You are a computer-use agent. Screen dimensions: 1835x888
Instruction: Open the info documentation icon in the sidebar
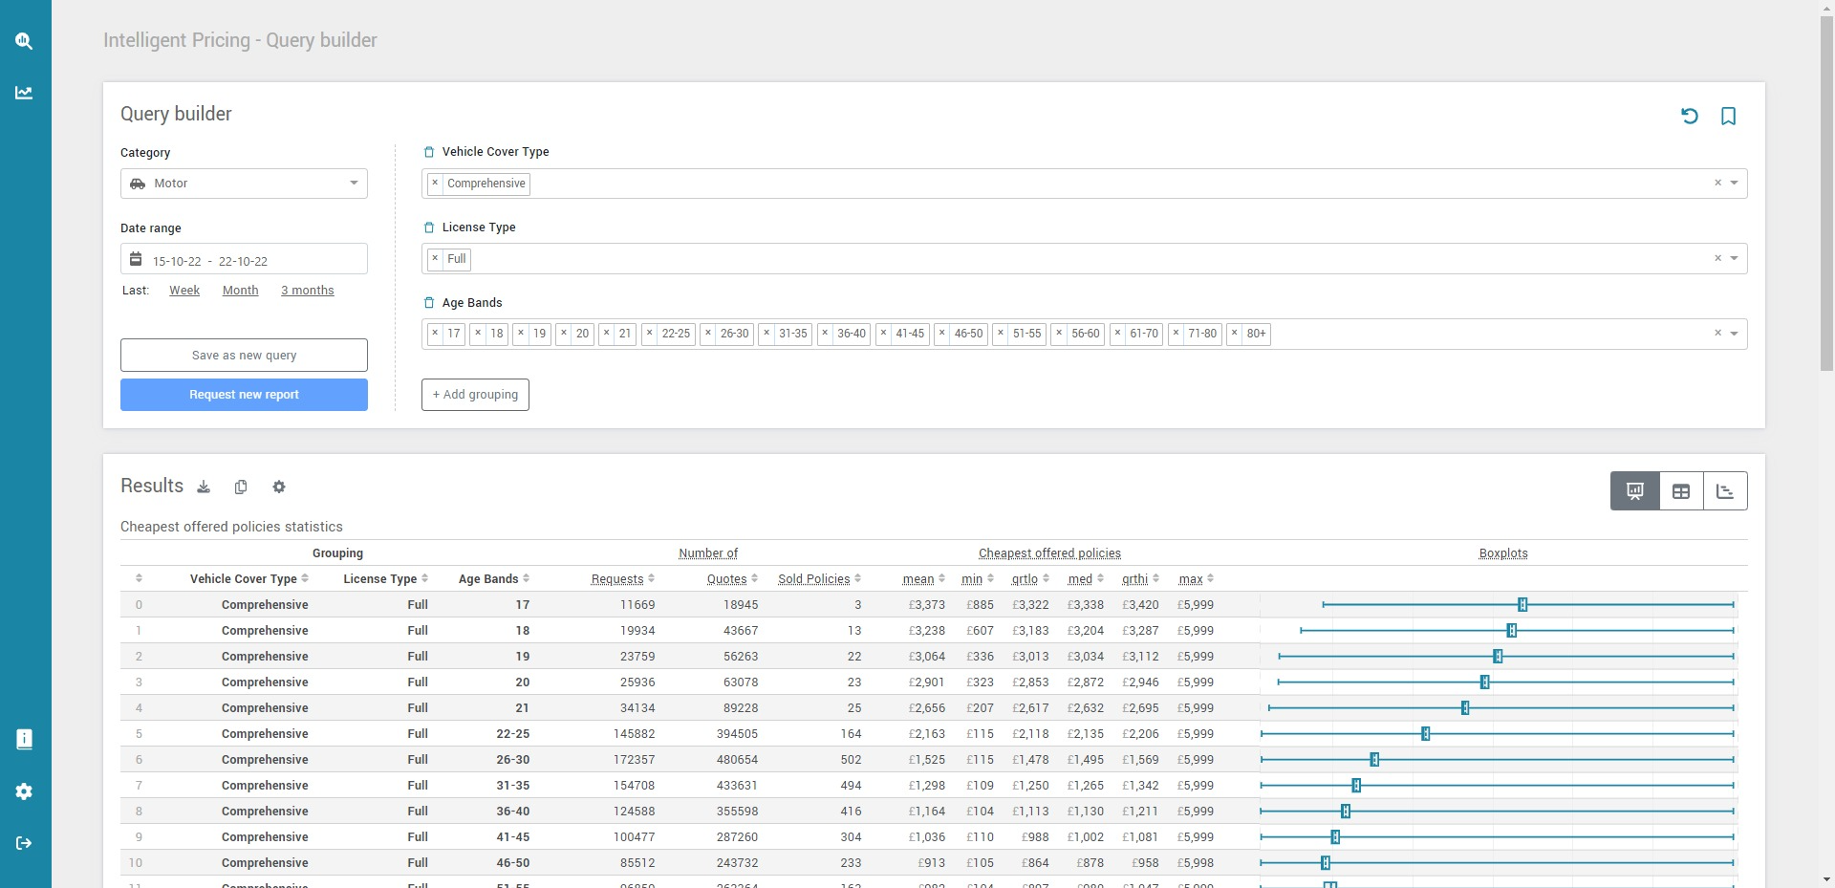click(x=24, y=739)
